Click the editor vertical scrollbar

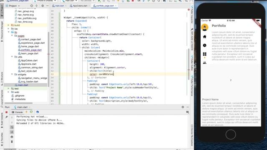(x=189, y=64)
